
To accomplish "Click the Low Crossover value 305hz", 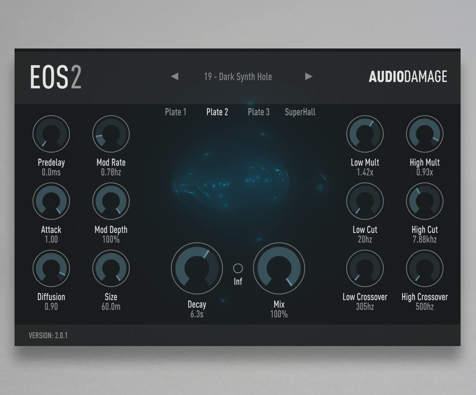I will tap(365, 307).
